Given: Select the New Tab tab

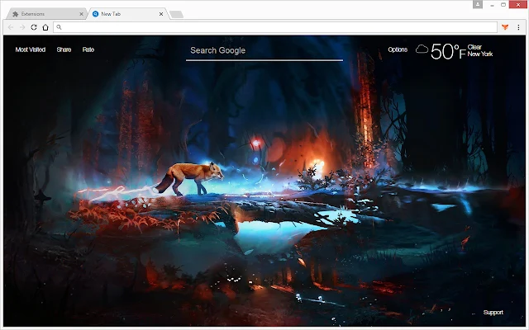Looking at the screenshot, I should (126, 14).
